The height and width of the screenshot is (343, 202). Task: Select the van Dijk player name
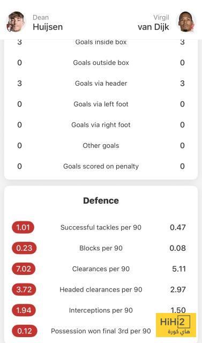point(153,27)
